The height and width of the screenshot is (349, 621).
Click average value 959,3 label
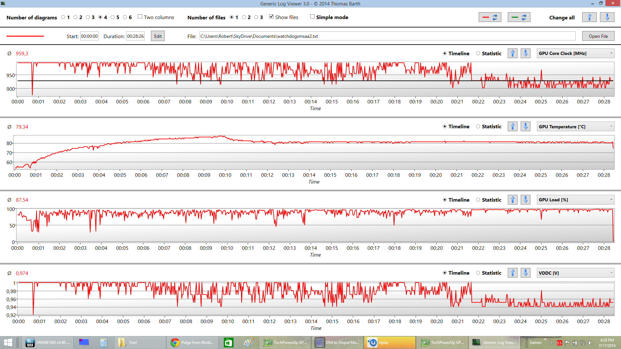(x=22, y=54)
